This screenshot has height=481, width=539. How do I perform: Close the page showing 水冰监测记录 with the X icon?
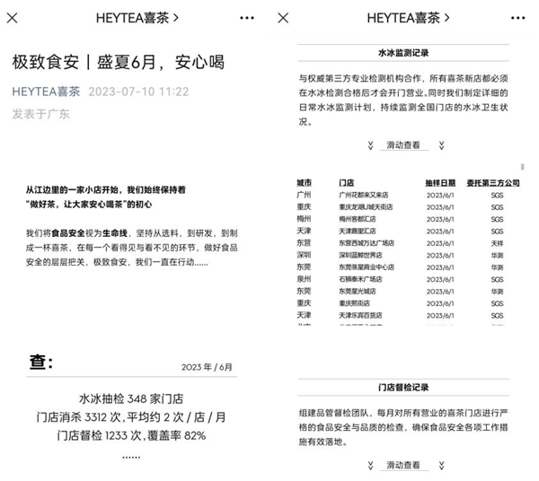point(283,18)
